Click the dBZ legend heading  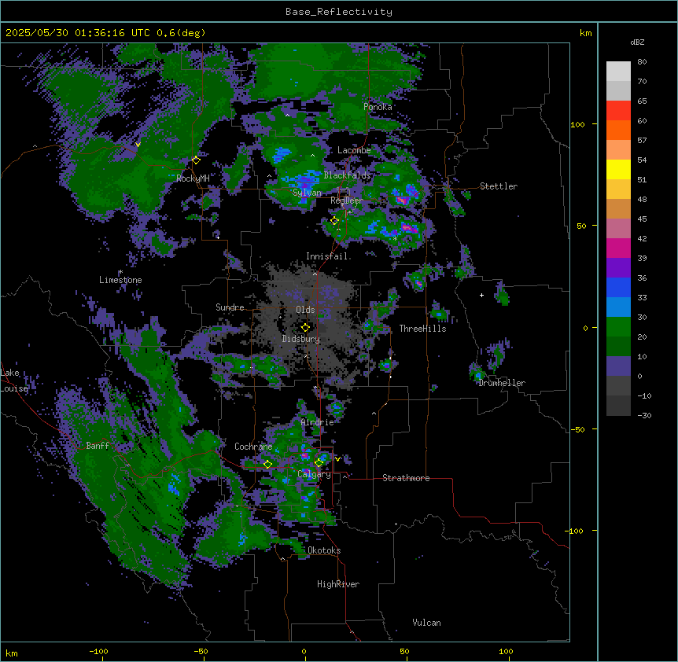pyautogui.click(x=637, y=42)
